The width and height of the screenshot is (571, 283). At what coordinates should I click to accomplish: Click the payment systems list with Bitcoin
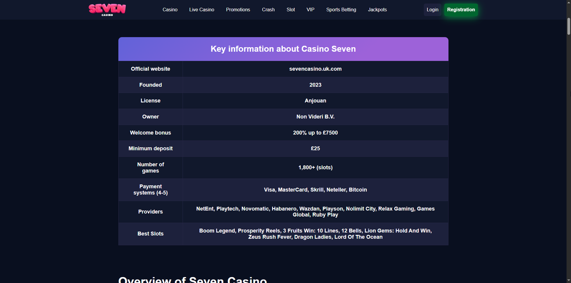coord(315,190)
